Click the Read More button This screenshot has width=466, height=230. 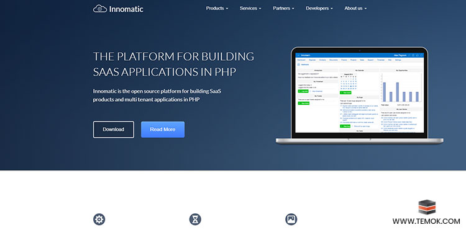point(163,130)
